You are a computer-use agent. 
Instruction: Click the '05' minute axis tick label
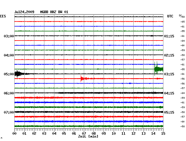coord(64,134)
